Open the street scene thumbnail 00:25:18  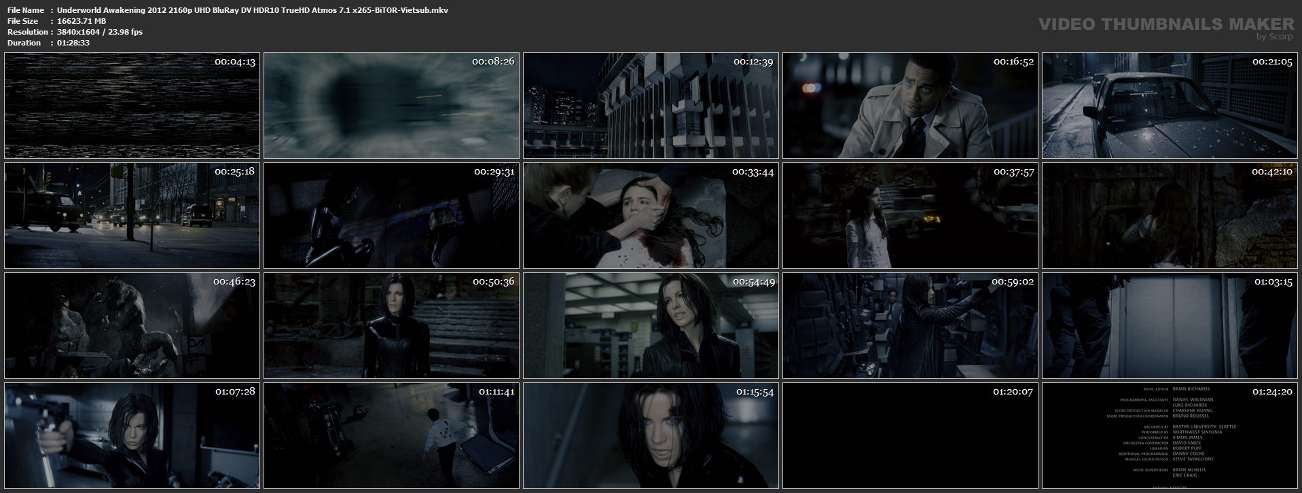[132, 216]
